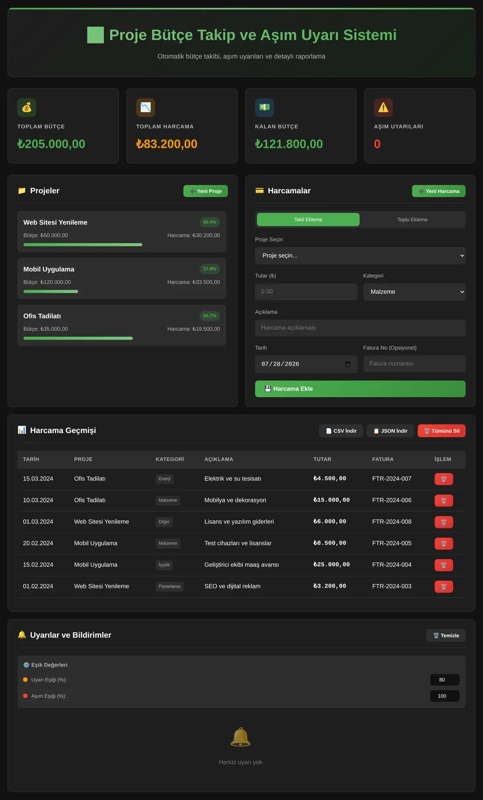Expand the Kategori dropdown showing Malzeme

(414, 292)
